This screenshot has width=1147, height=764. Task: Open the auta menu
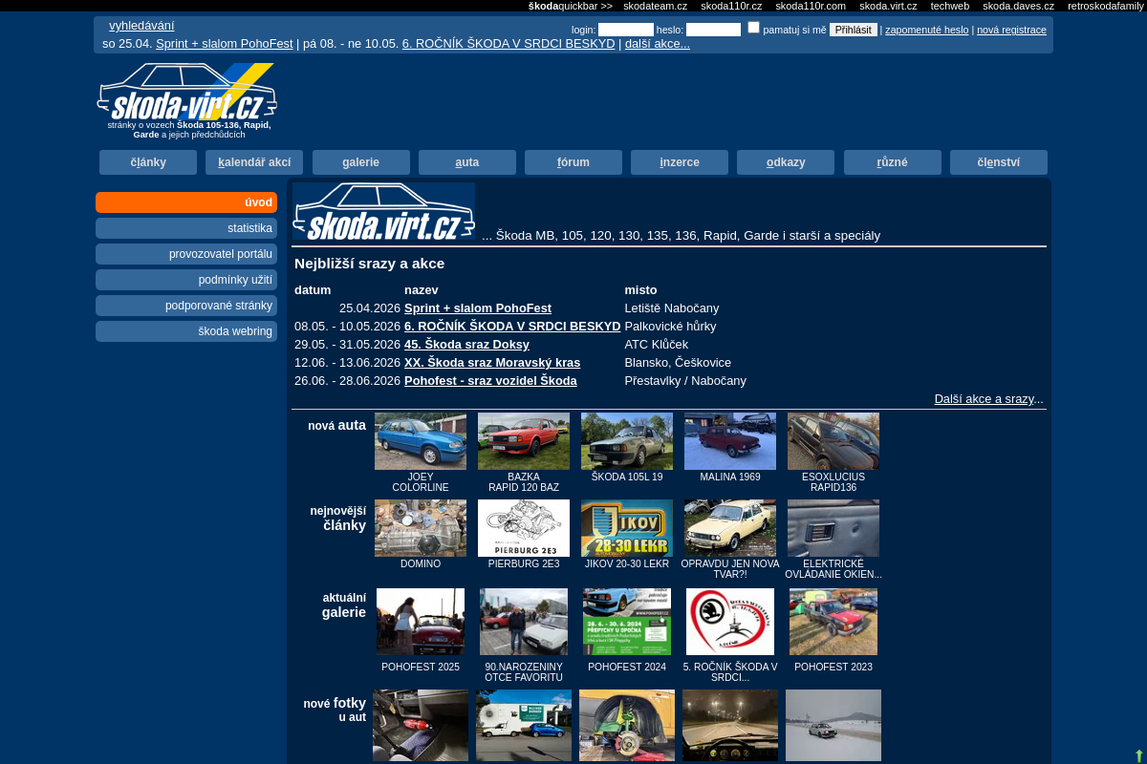467,162
